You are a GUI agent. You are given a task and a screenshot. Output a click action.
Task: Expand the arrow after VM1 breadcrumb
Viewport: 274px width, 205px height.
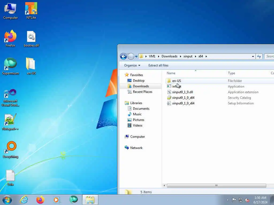158,56
